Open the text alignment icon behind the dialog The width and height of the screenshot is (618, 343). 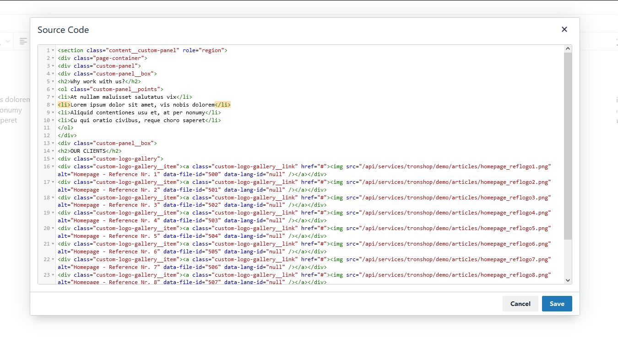23,41
